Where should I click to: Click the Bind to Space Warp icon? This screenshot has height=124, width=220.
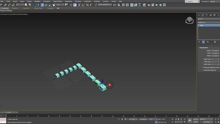pyautogui.click(x=13, y=5)
